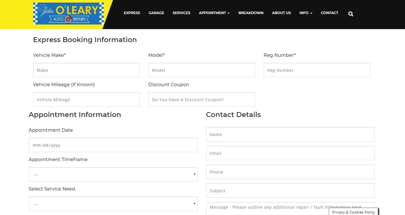This screenshot has height=215, width=405.
Task: Click the Email field in Contact Details
Action: point(290,153)
